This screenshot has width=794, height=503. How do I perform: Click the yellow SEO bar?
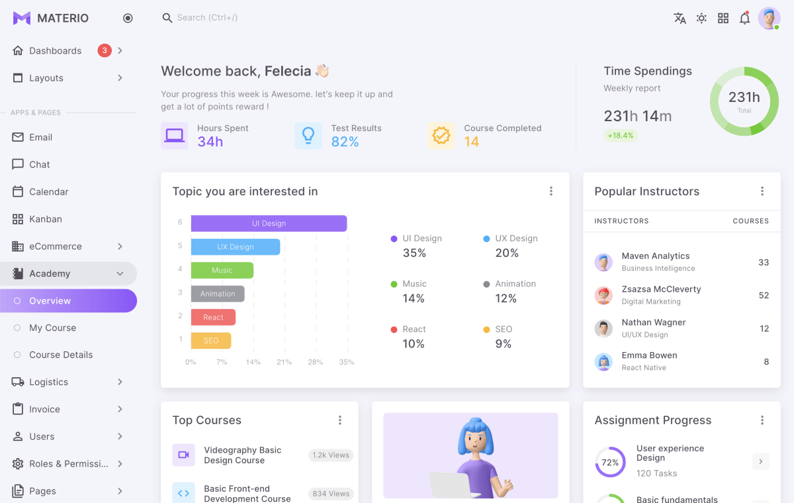coord(211,340)
